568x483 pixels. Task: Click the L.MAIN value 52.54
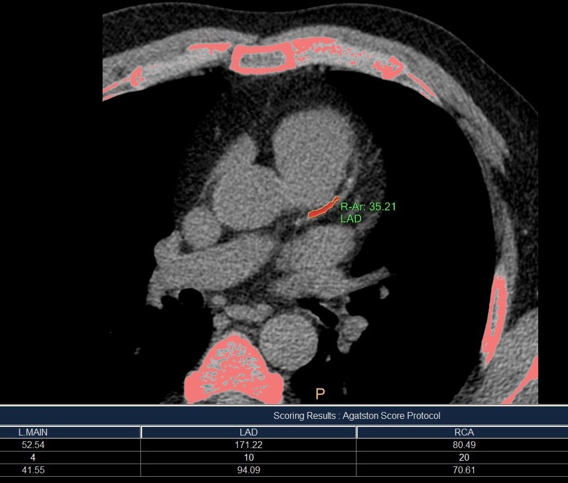(33, 445)
